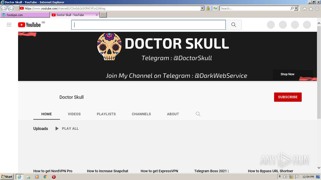This screenshot has height=180, width=321.
Task: Click the vertical scrollbar thumb
Action: coord(319,72)
